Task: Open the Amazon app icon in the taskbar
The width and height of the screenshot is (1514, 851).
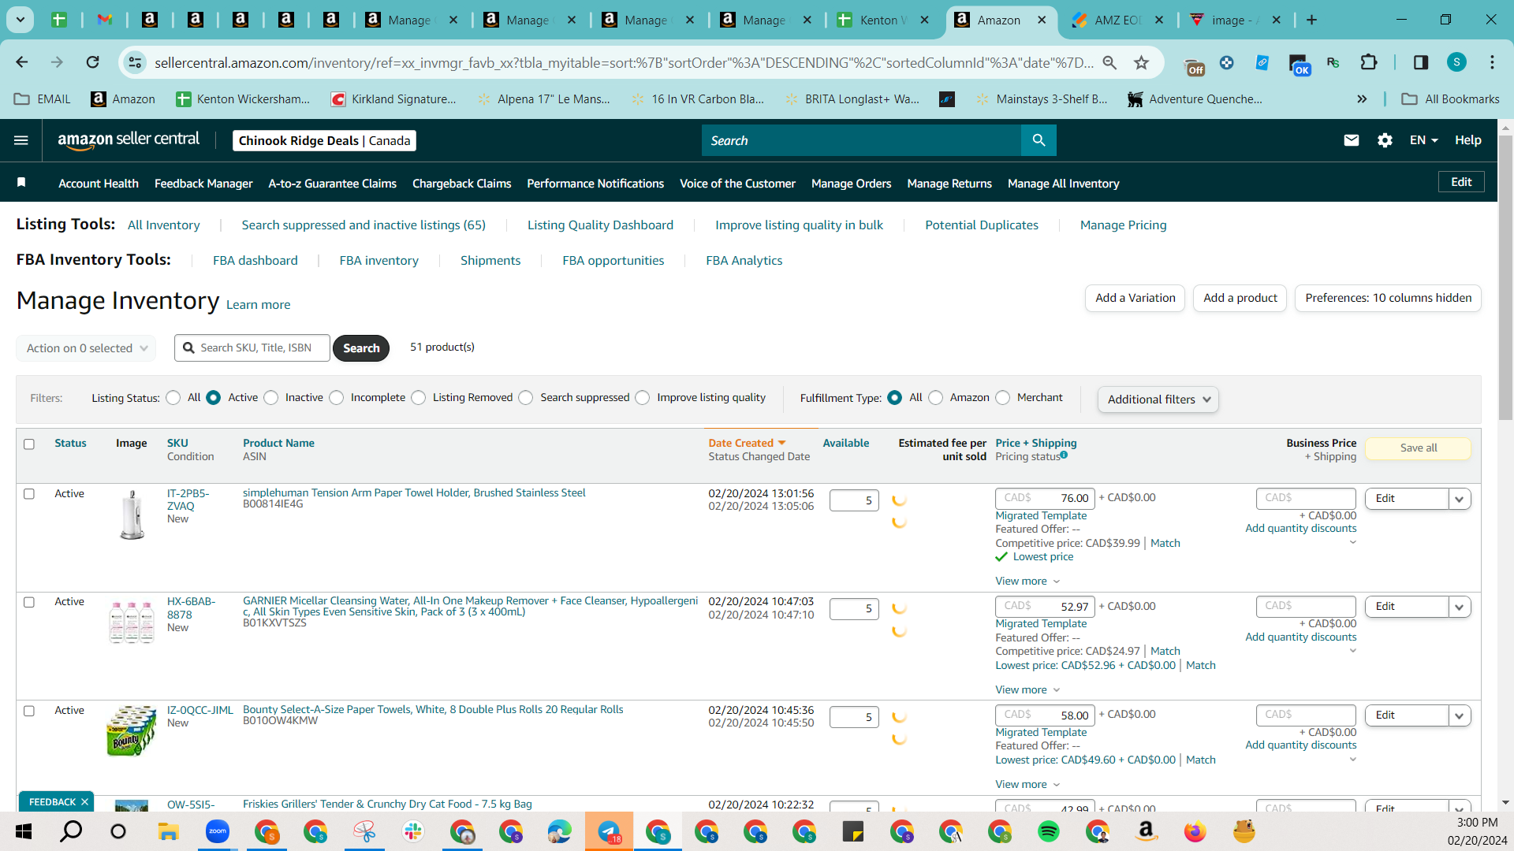Action: pyautogui.click(x=1147, y=831)
